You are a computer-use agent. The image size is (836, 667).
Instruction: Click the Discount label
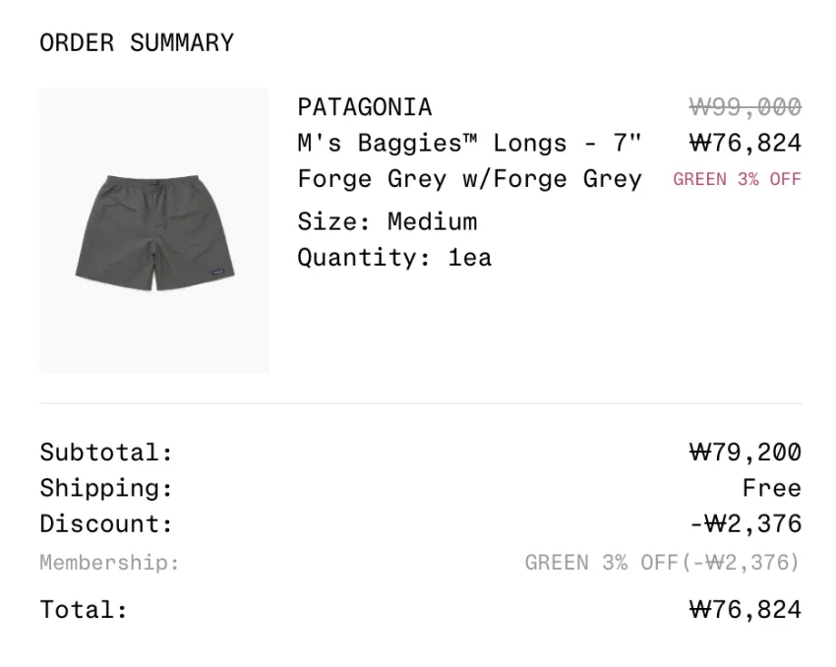coord(106,524)
